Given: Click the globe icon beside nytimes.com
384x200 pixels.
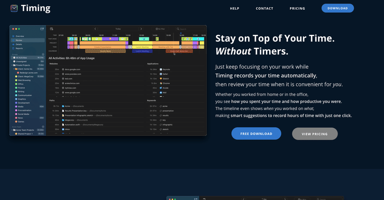Looking at the screenshot, I should coord(63,88).
